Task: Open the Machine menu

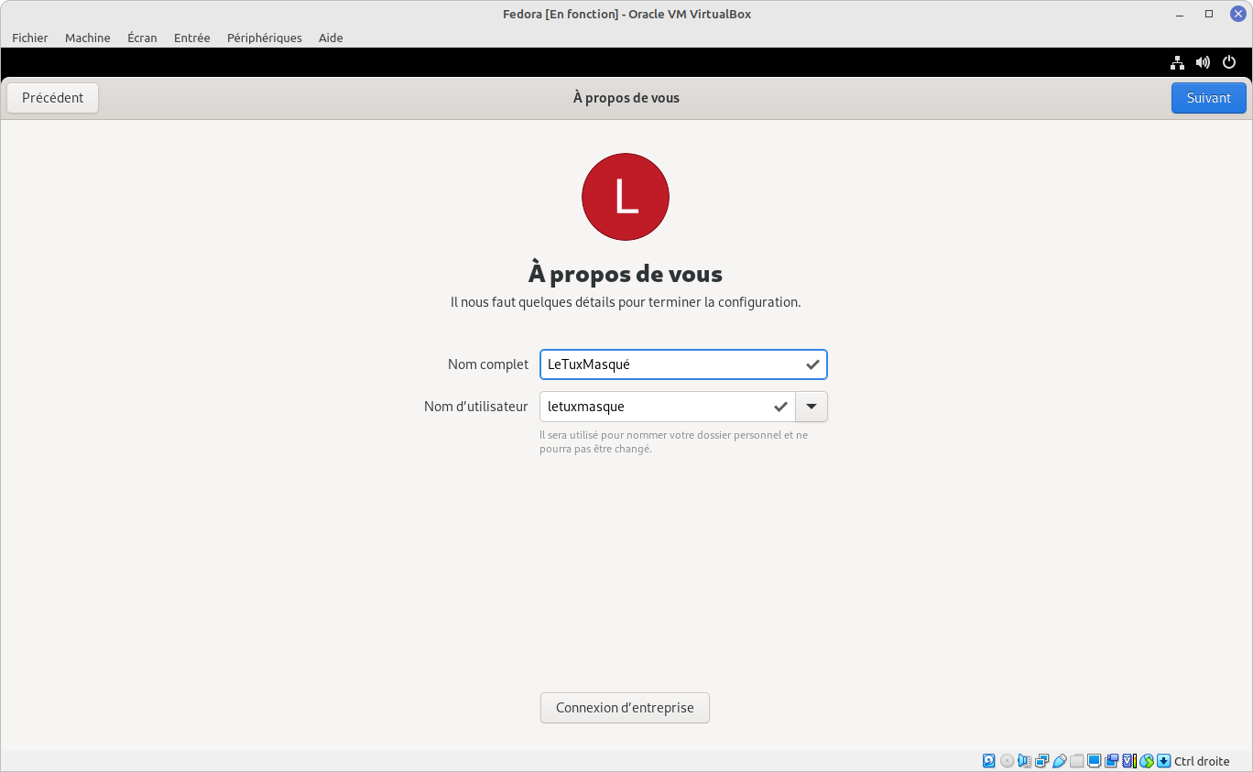Action: click(88, 38)
